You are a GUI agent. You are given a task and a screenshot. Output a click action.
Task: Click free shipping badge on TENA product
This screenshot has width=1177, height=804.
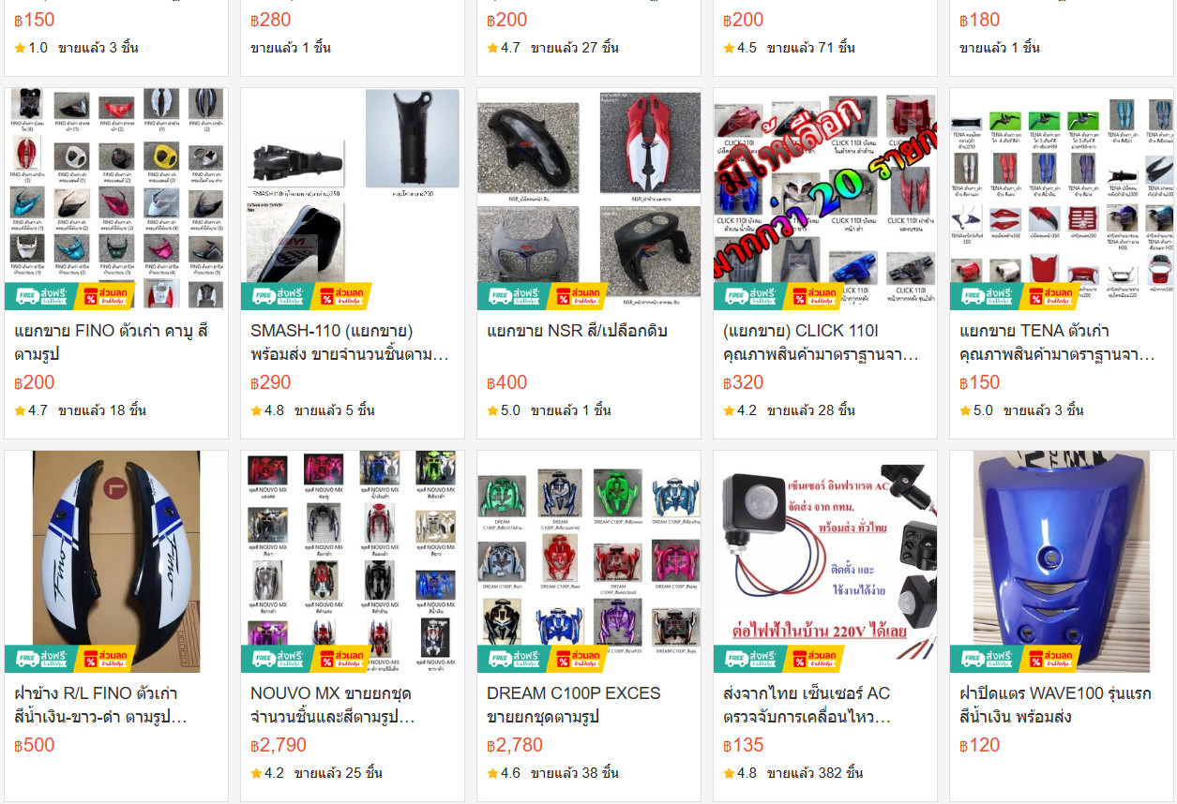984,295
